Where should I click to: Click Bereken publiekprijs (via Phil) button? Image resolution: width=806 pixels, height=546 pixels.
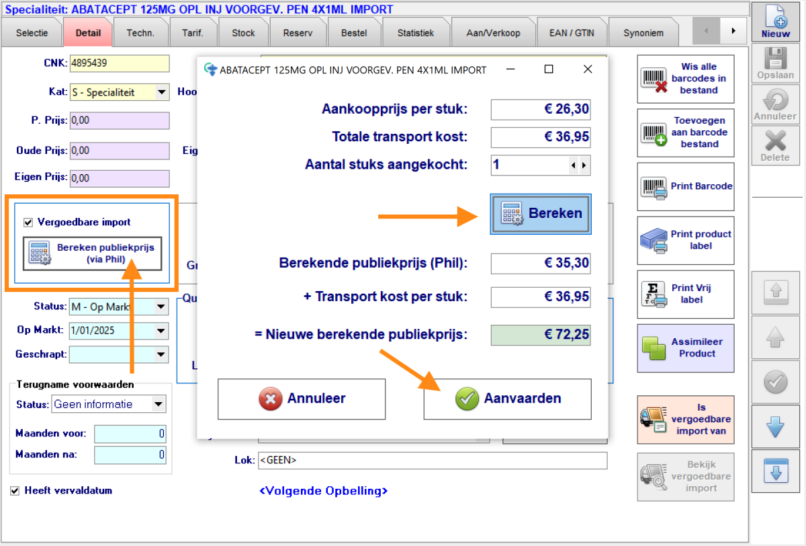(93, 253)
